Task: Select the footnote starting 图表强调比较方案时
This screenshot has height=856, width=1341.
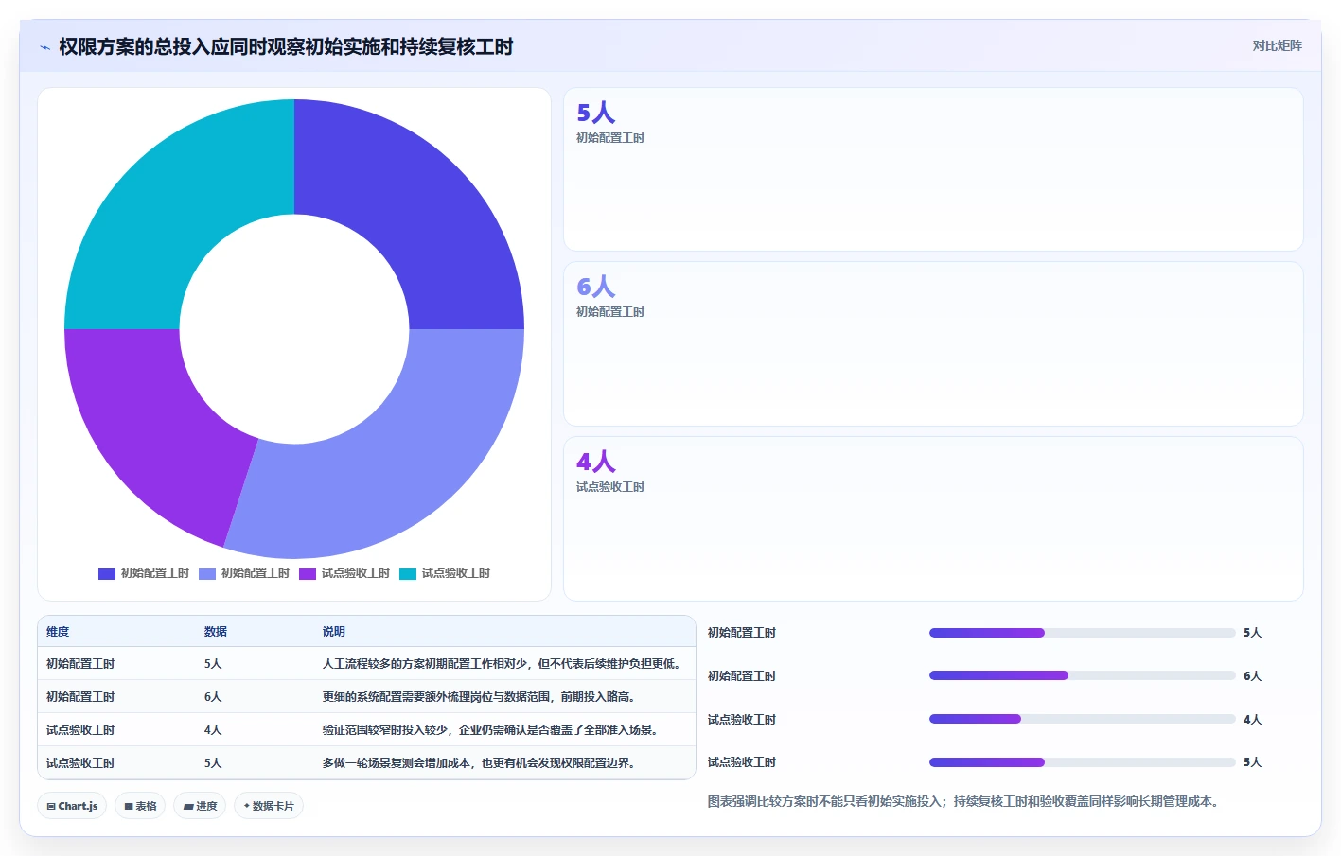Action: [x=965, y=801]
